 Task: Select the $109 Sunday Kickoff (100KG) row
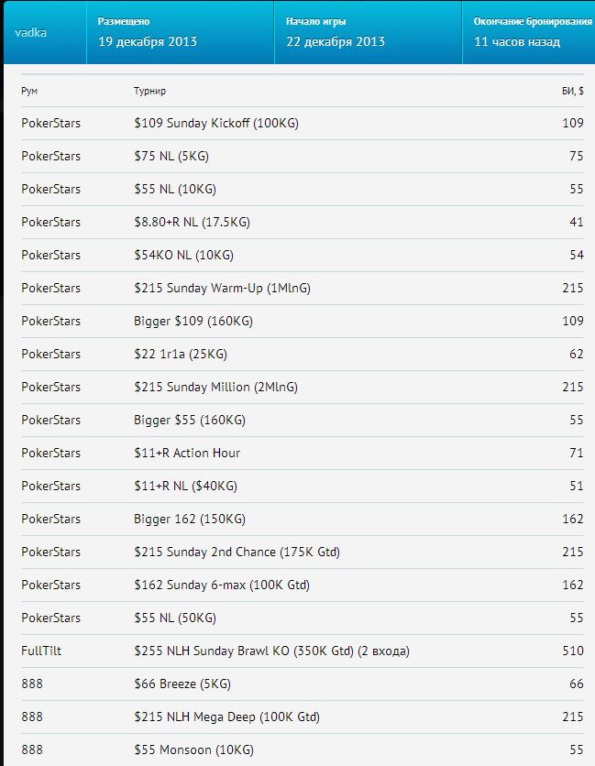pyautogui.click(x=303, y=123)
